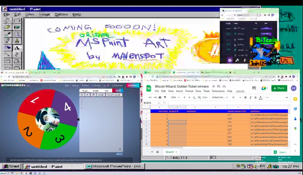303x175 pixels.
Task: Open the Data menu in Google Sheets
Action: pyautogui.click(x=198, y=91)
